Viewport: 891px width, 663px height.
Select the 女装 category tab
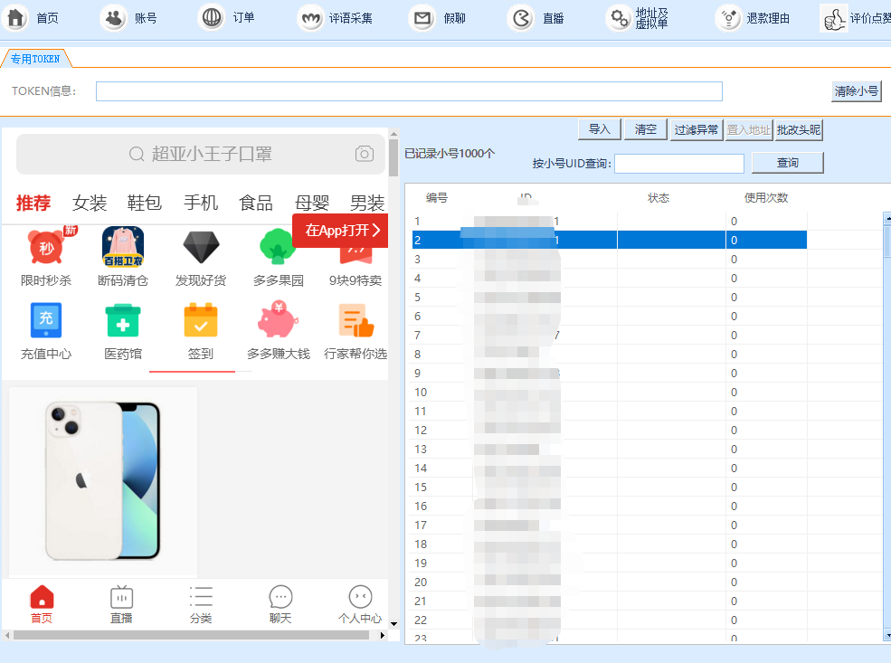tap(90, 203)
